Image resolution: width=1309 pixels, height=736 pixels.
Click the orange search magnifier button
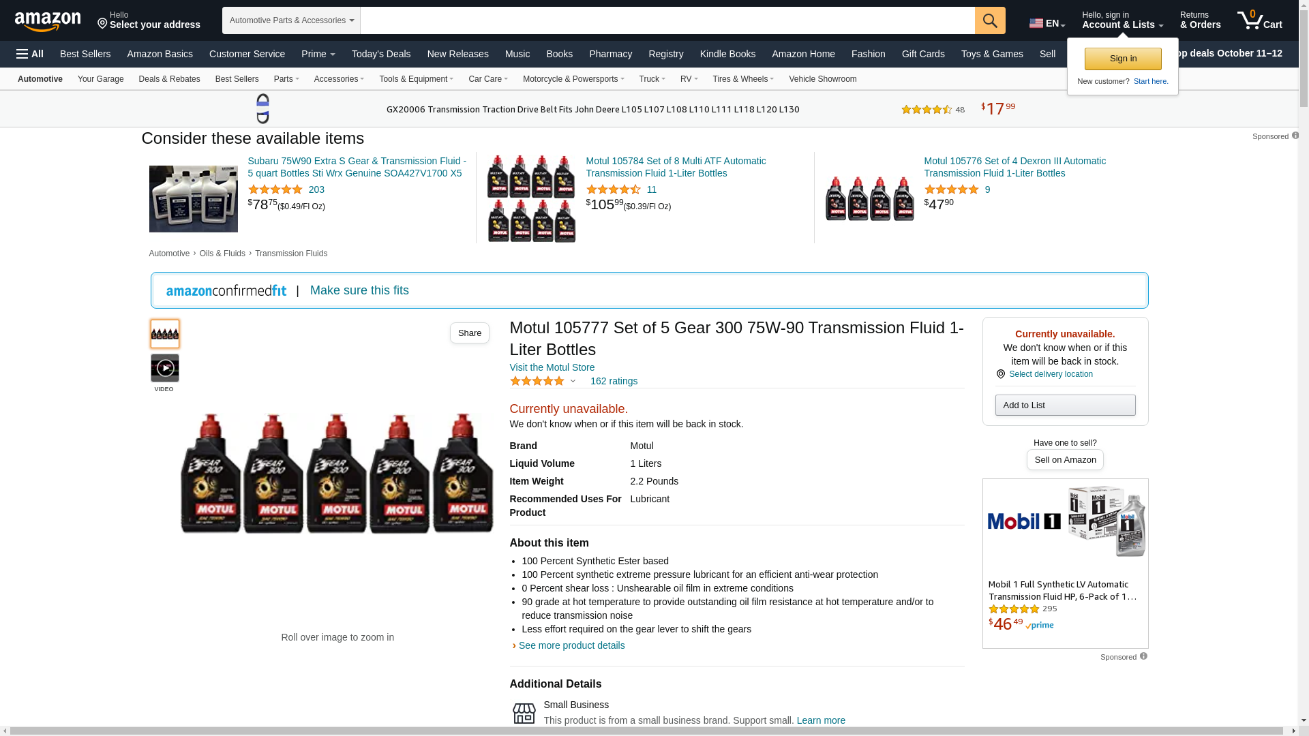990,20
